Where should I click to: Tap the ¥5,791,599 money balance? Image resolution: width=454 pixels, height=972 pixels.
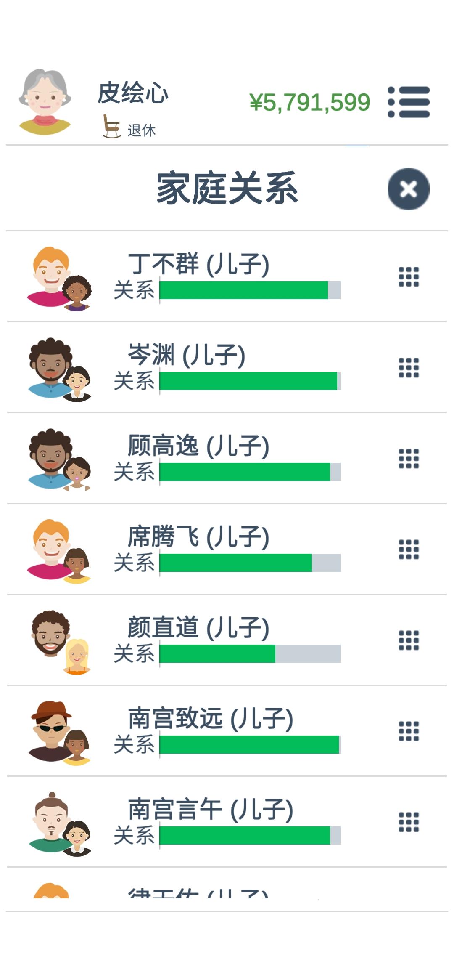[x=310, y=102]
